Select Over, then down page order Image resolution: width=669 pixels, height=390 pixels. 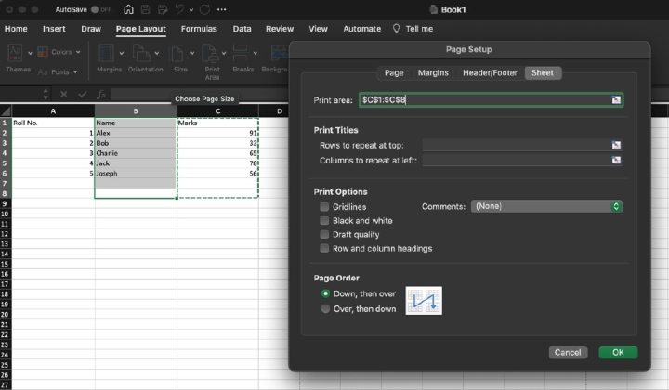point(325,308)
